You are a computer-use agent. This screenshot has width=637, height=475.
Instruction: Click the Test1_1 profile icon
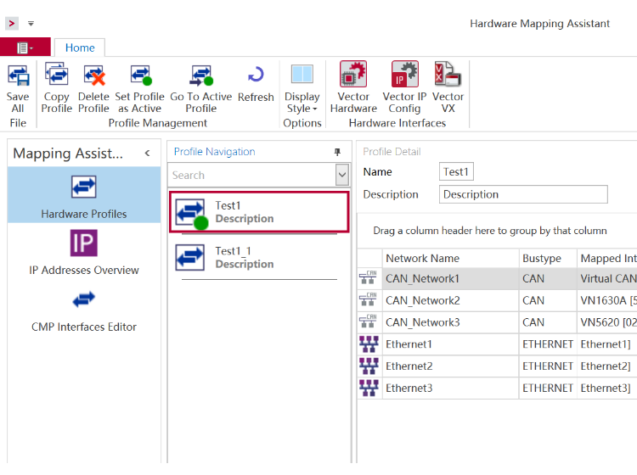(x=189, y=258)
